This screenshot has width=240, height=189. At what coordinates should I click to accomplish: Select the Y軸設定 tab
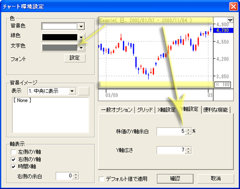[x=190, y=109]
